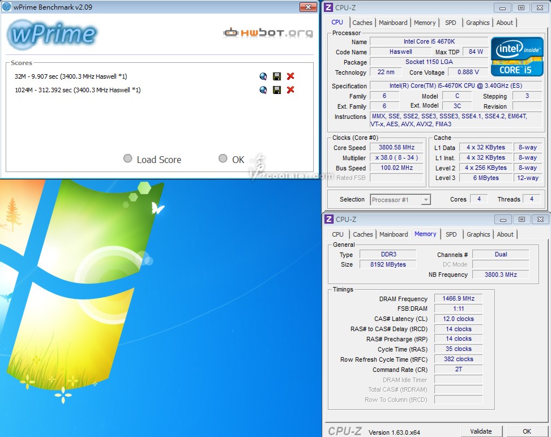The image size is (551, 437).
Task: Switch to Mainboard tab in bottom CPU-Z window
Action: (394, 234)
